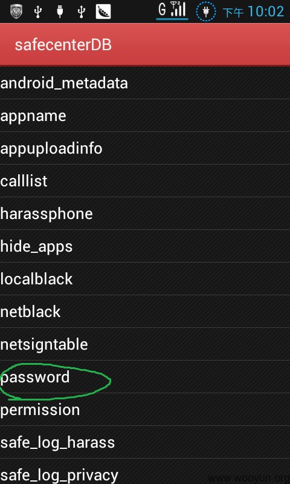Tap the security shield status icon
Screen dimensions: 290x484
point(17,11)
